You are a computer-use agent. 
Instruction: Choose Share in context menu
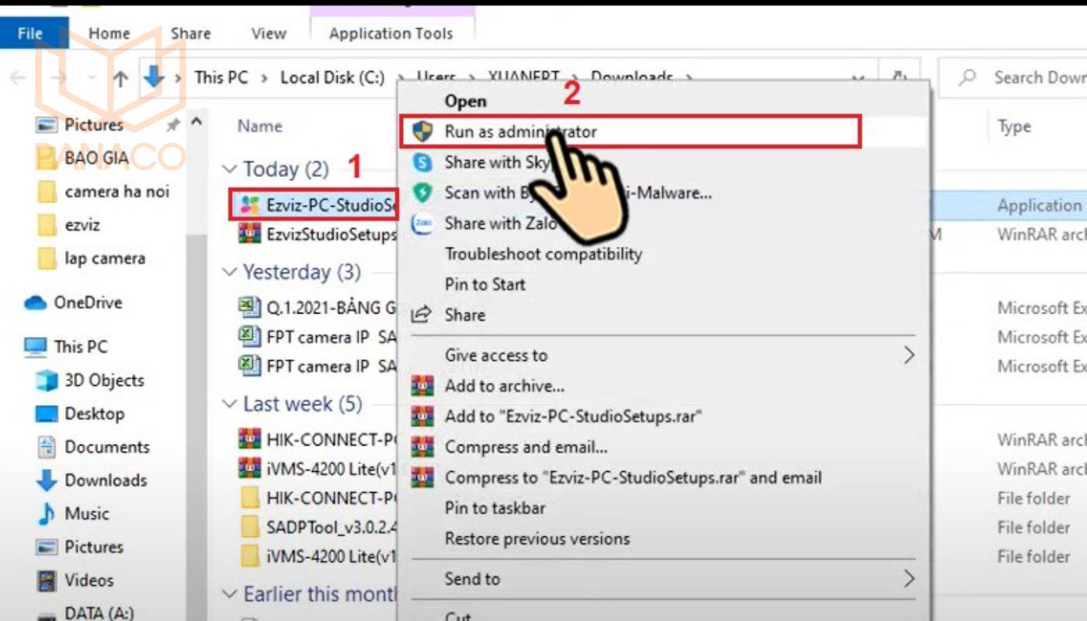coord(465,314)
